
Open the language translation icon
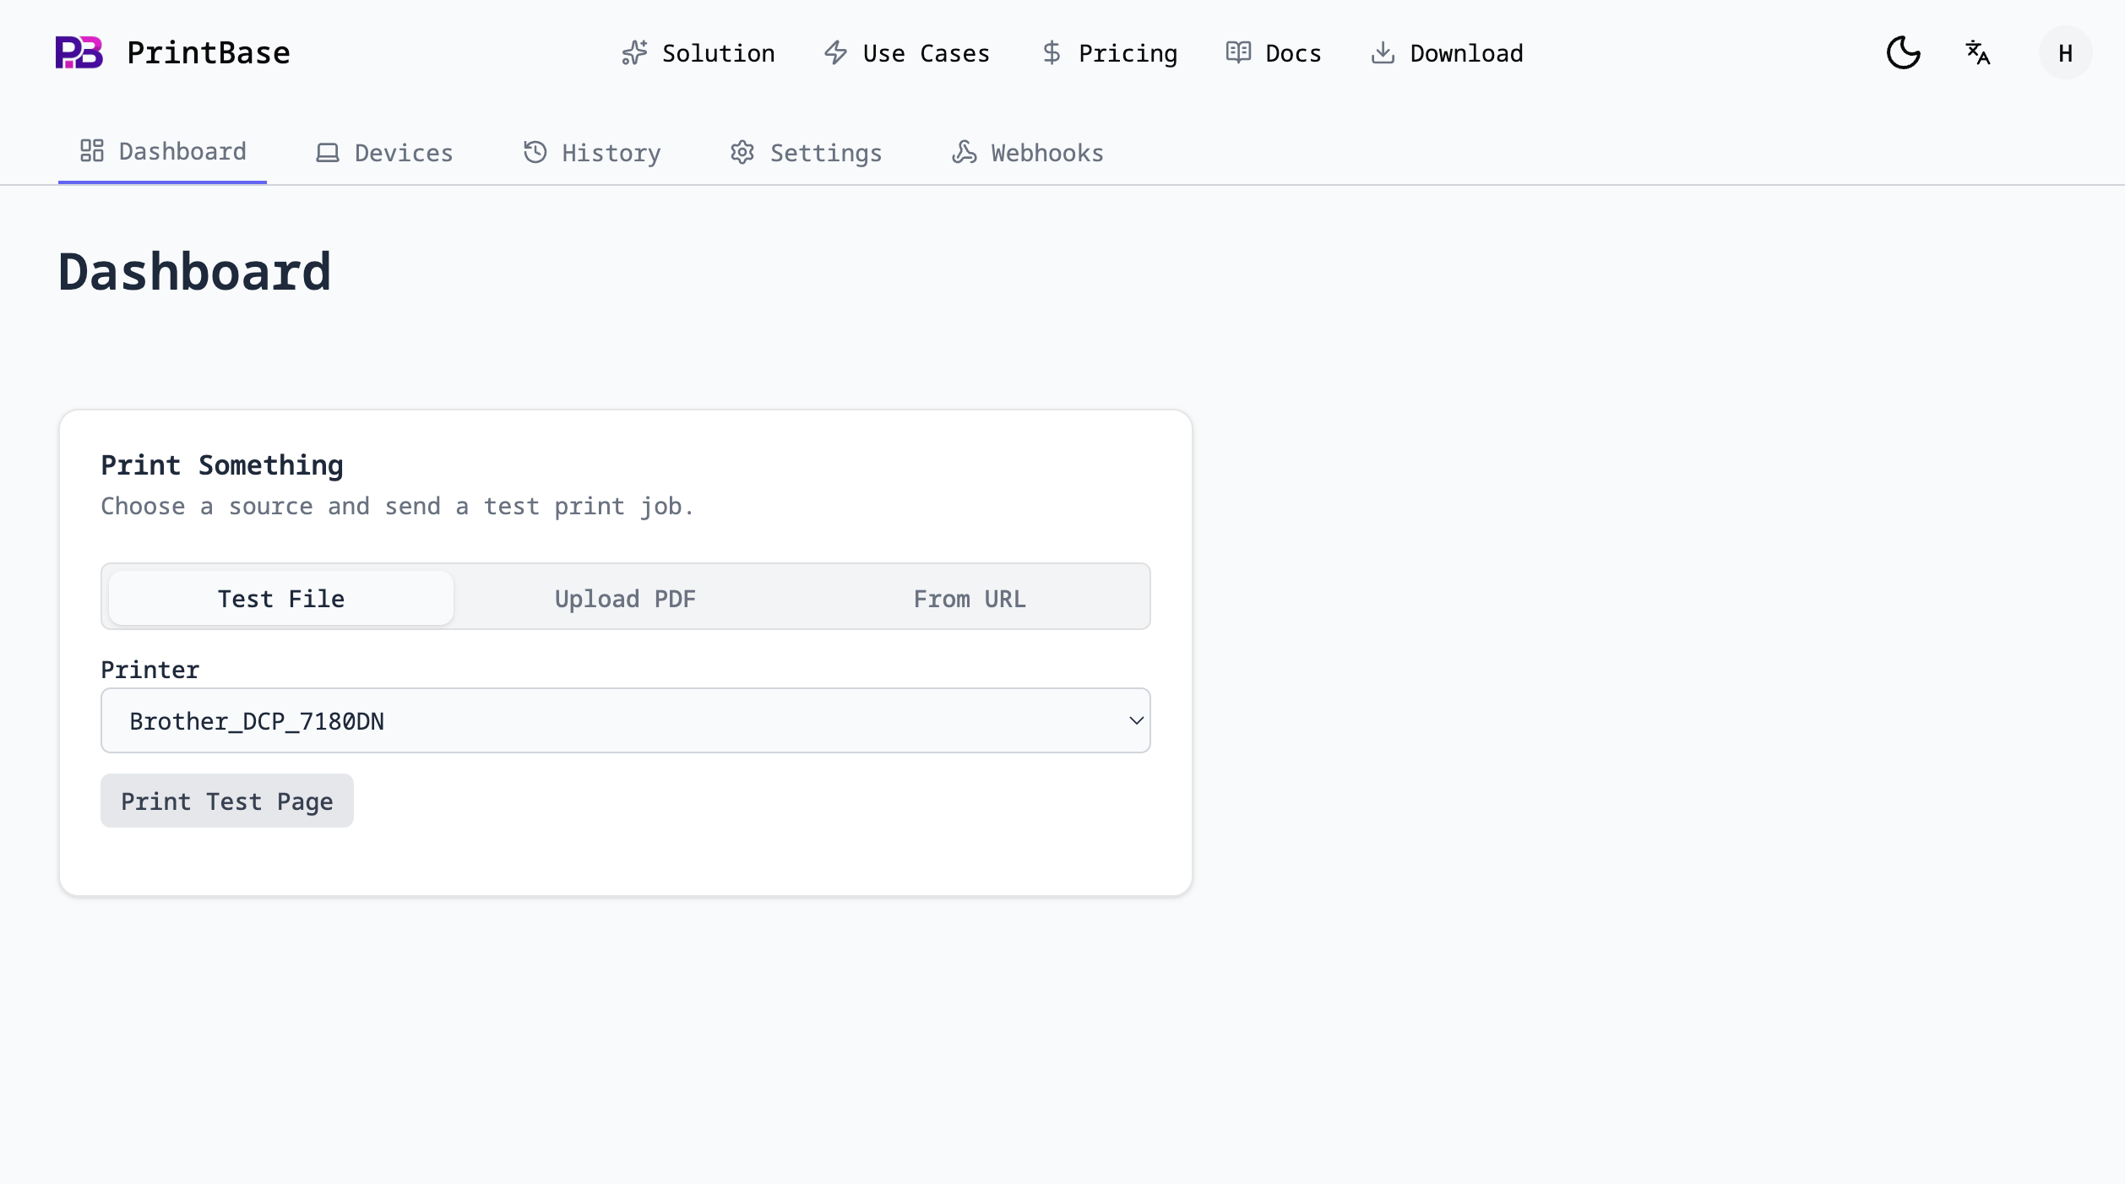pos(1977,52)
